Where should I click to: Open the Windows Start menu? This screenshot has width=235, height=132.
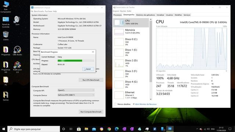4,129
